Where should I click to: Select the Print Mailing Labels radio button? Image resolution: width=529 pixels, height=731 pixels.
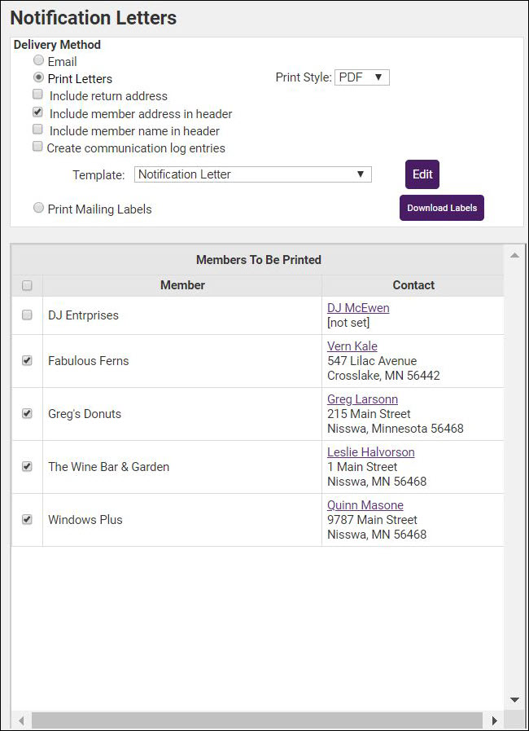(x=38, y=209)
